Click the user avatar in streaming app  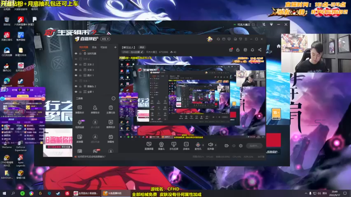(x=210, y=39)
